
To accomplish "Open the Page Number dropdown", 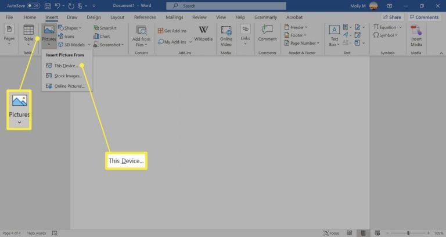I will 302,43.
